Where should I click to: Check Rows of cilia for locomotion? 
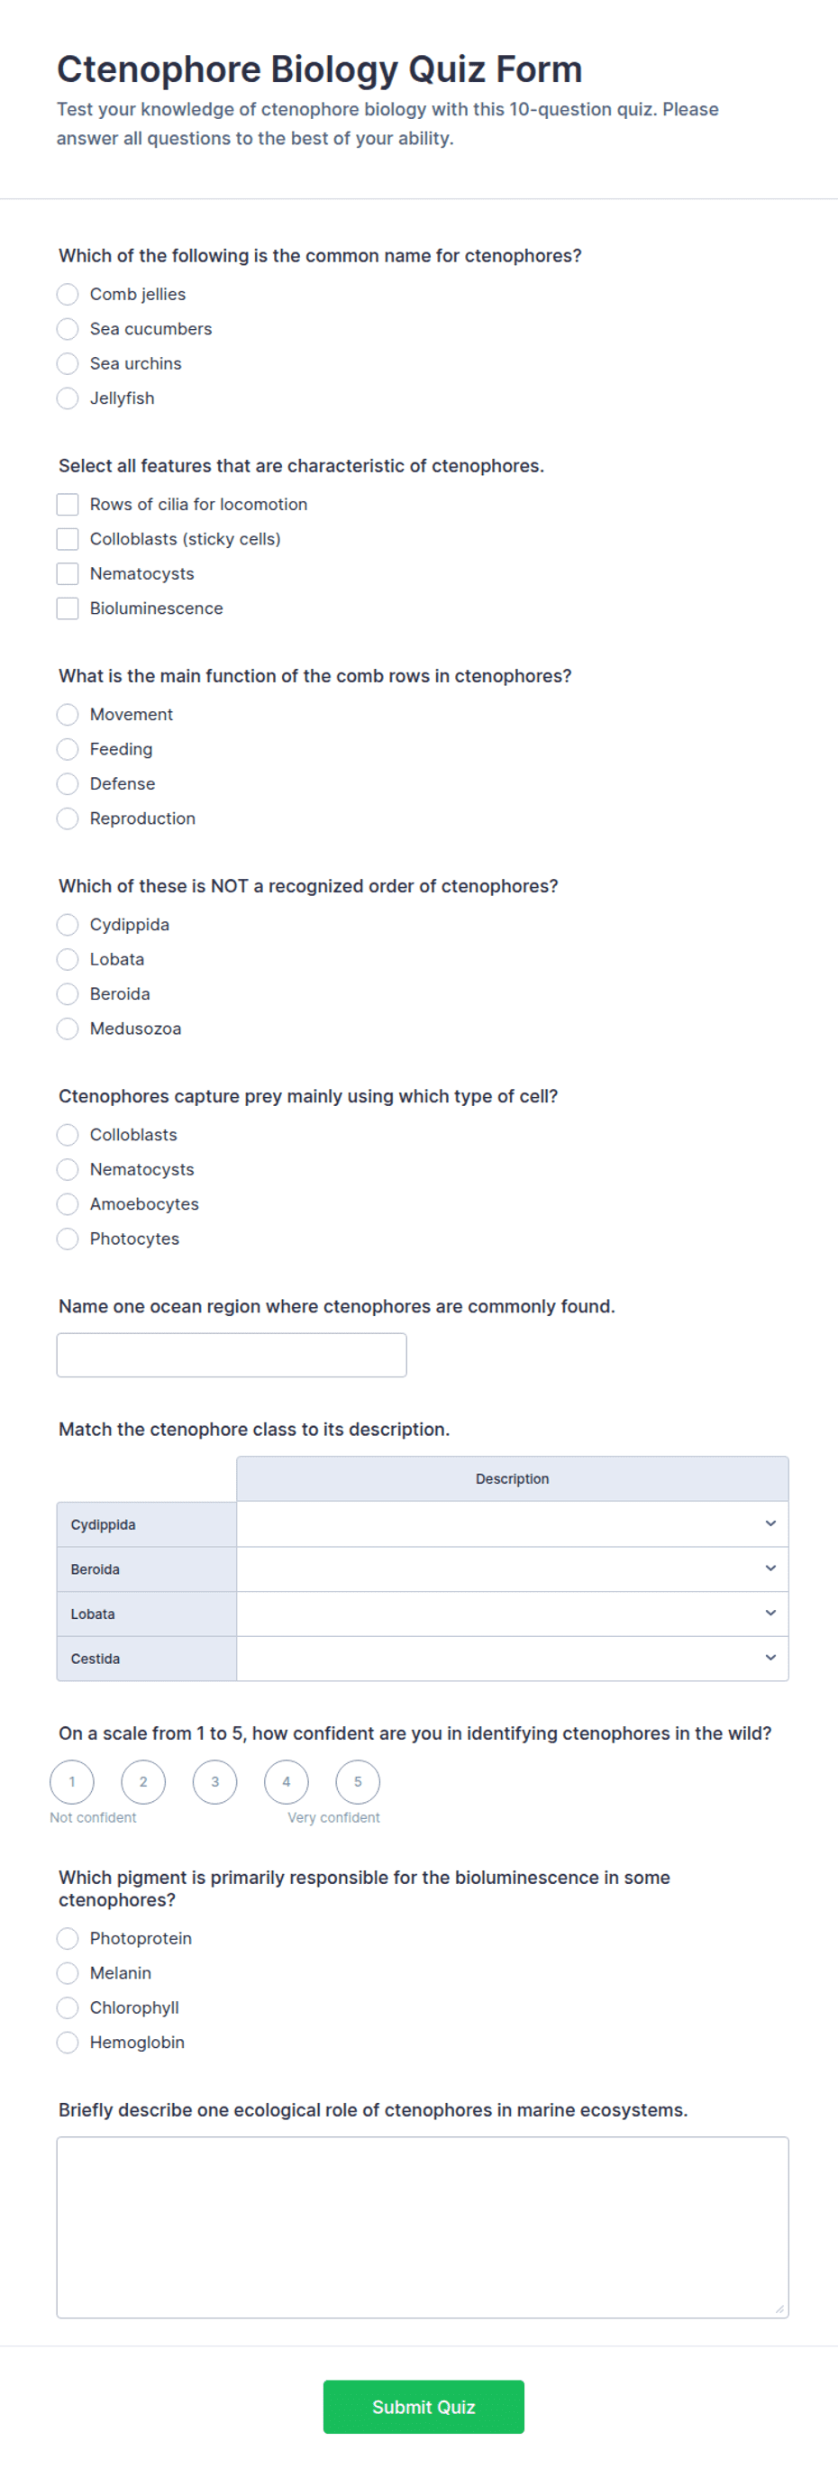(68, 504)
